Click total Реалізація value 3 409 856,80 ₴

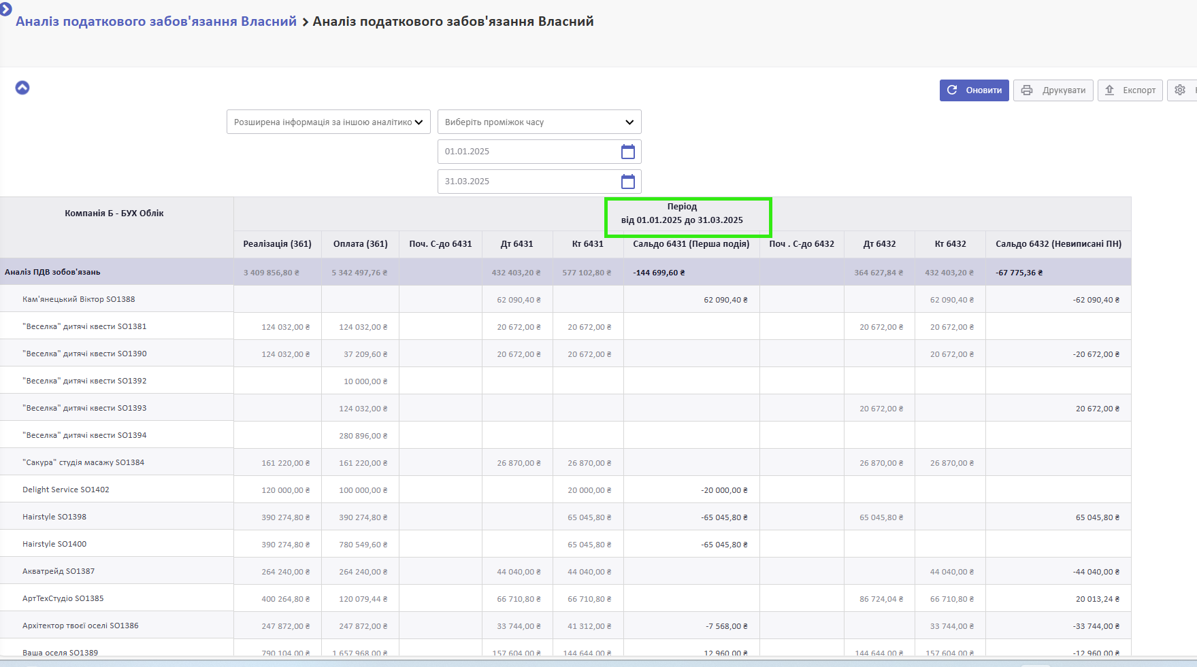pyautogui.click(x=272, y=273)
